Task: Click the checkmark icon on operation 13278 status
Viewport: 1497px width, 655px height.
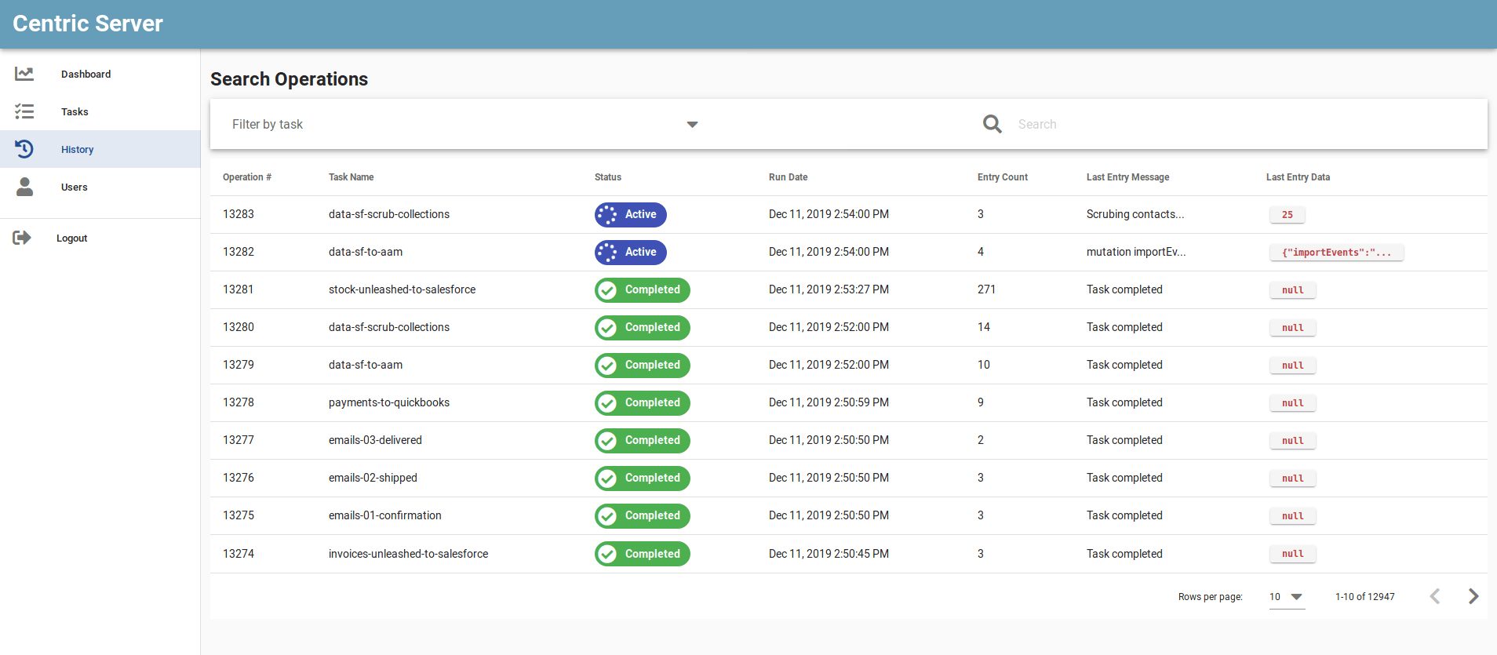Action: click(x=606, y=402)
